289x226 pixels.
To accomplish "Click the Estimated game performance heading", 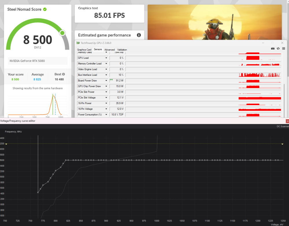I will point(104,35).
